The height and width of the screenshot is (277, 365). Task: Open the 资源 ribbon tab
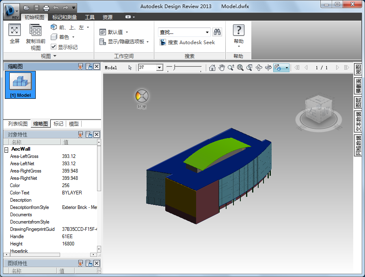[x=108, y=17]
